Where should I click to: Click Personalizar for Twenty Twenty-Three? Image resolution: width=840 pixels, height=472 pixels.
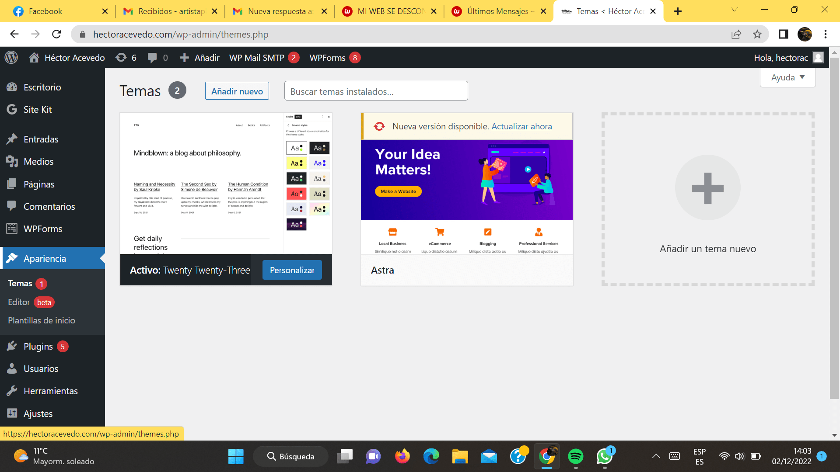[x=292, y=270]
